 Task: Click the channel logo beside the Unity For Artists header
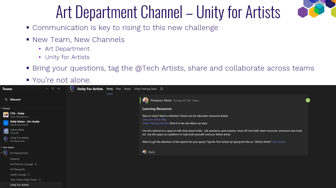[x=72, y=89]
